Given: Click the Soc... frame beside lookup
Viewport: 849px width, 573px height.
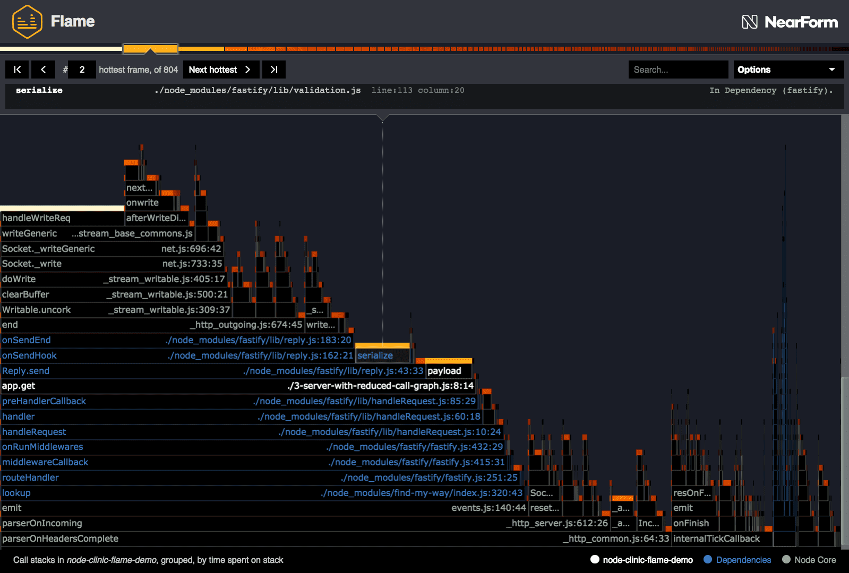Looking at the screenshot, I should 544,493.
